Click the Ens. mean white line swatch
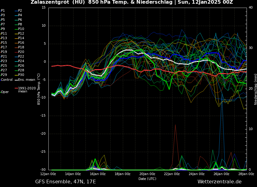 point(16,80)
